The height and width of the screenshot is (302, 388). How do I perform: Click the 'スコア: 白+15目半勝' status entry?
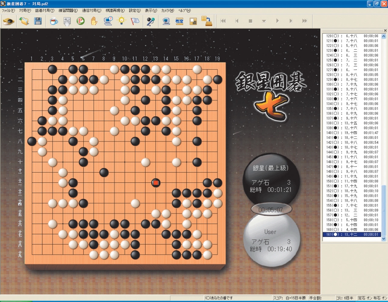click(289, 298)
